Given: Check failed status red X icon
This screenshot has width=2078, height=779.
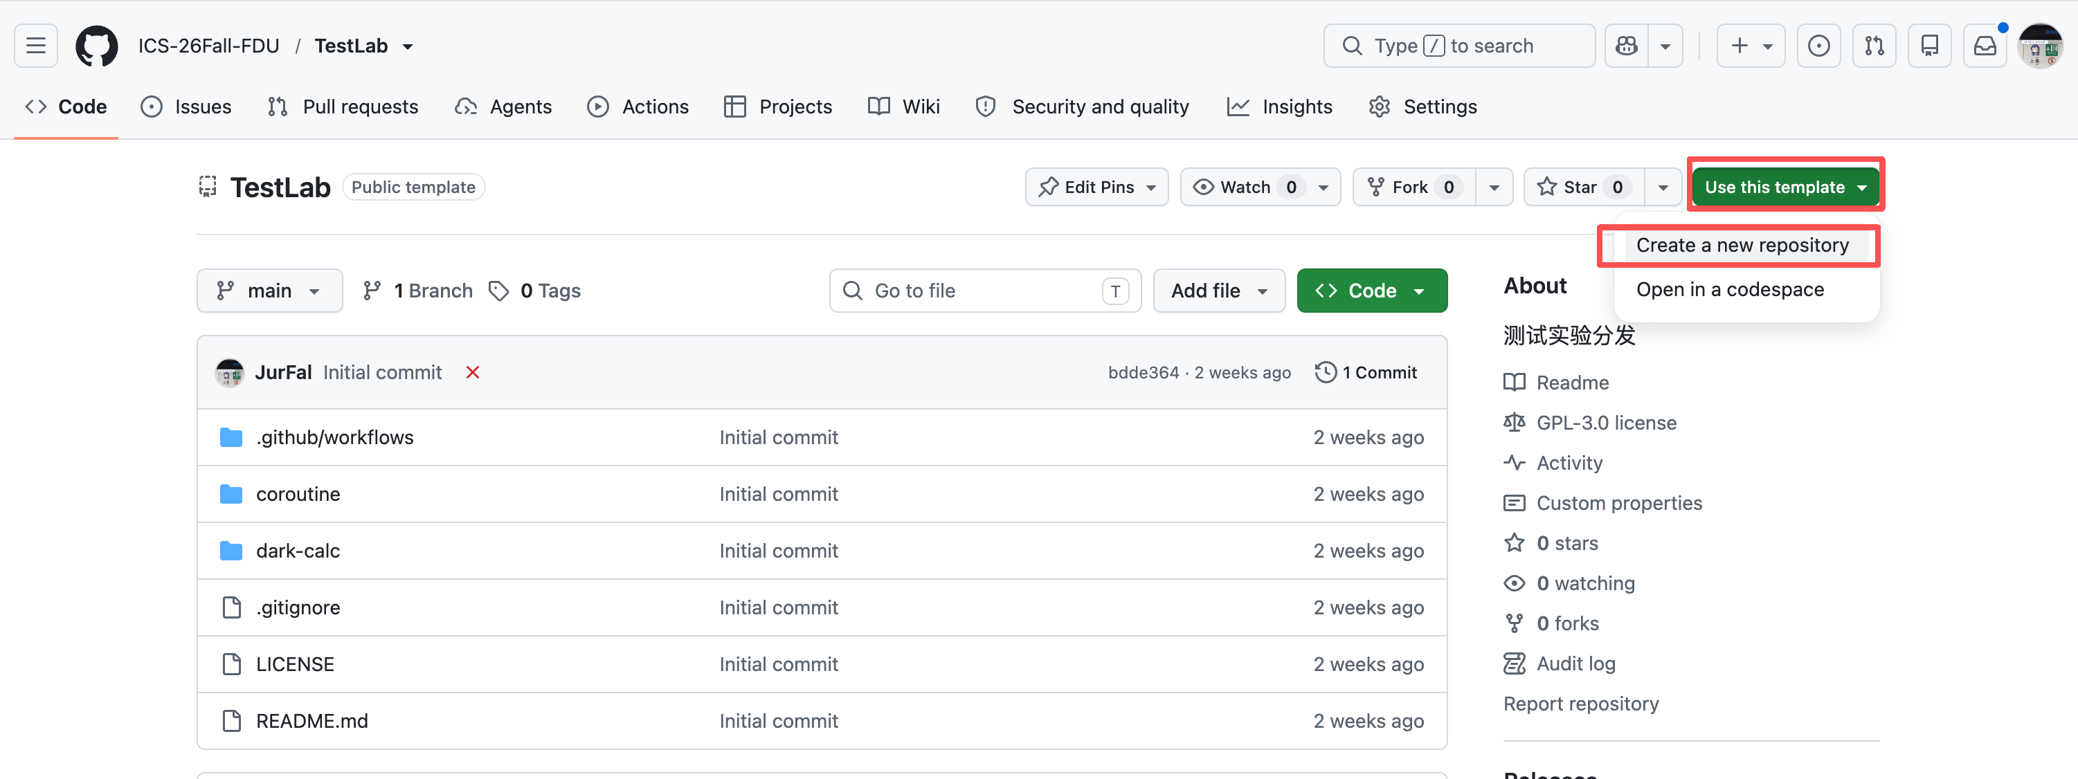Looking at the screenshot, I should tap(473, 373).
